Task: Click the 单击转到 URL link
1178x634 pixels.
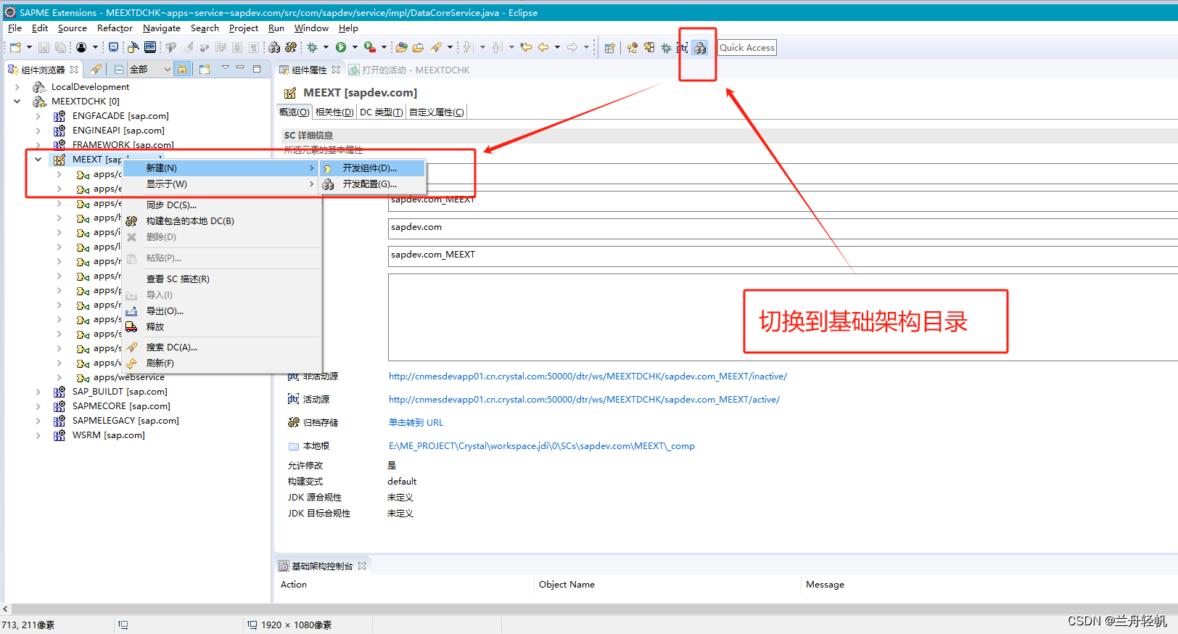Action: pyautogui.click(x=416, y=423)
